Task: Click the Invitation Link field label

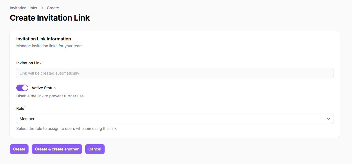Action: [x=29, y=63]
